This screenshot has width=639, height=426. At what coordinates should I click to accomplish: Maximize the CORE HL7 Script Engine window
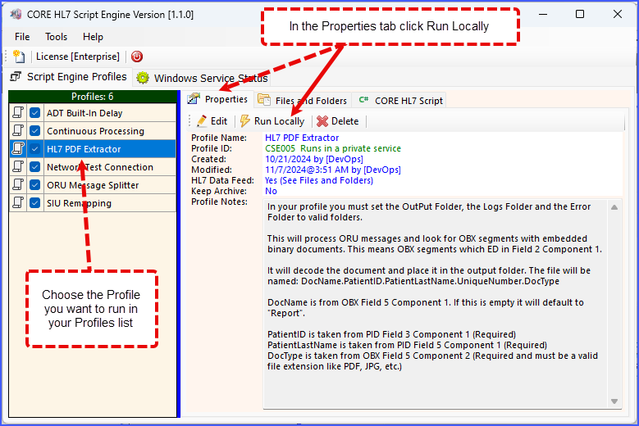(x=580, y=14)
